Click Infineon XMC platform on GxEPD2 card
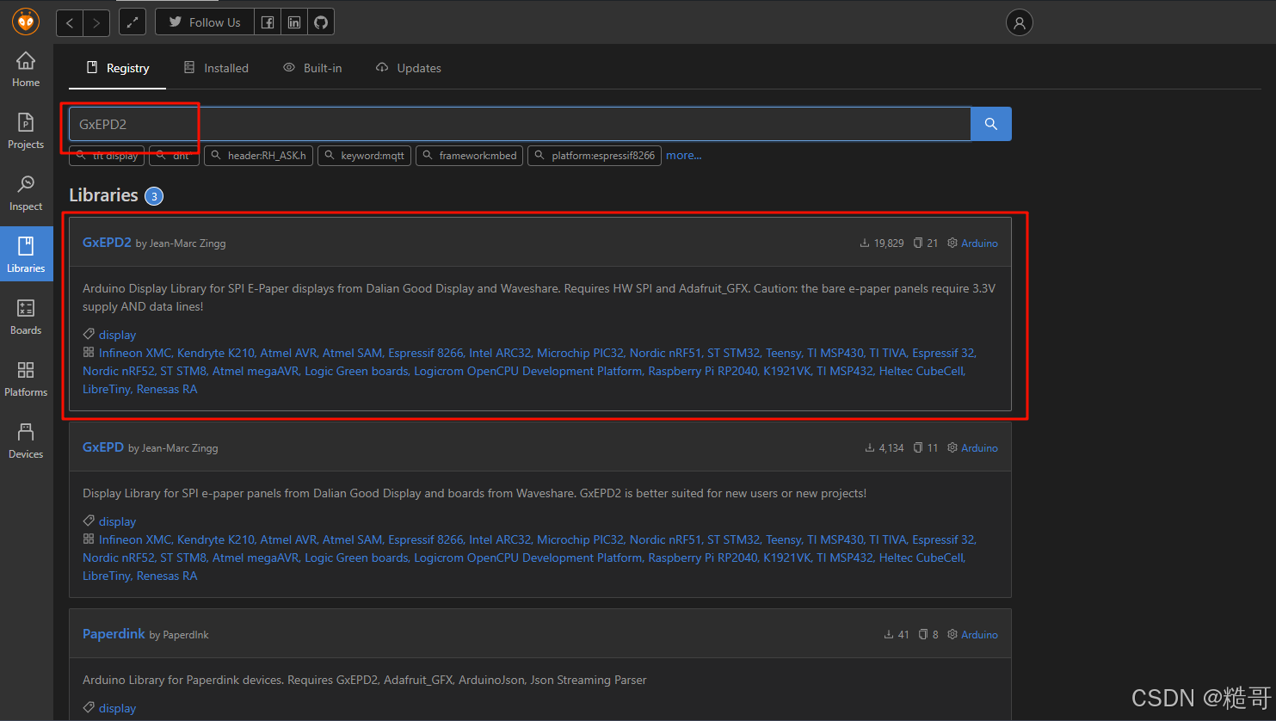The height and width of the screenshot is (721, 1276). coord(135,353)
